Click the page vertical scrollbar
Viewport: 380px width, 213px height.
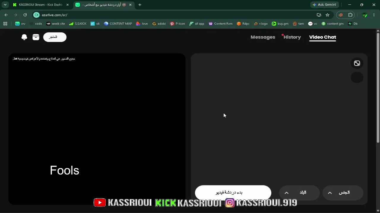[378, 87]
